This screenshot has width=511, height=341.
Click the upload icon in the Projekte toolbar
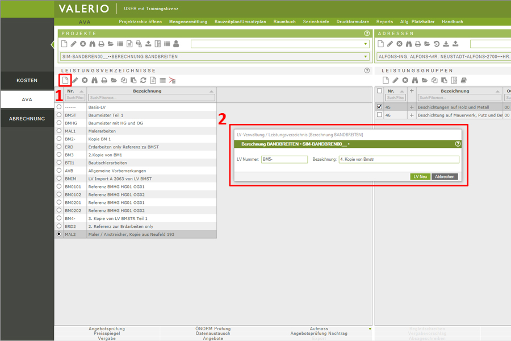[148, 44]
